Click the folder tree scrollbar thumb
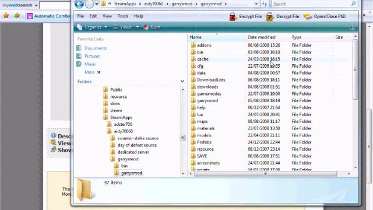Viewport: 373px width, 210px height. [x=182, y=138]
